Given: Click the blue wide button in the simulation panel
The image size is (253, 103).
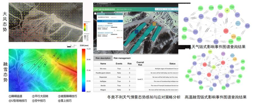Looking at the screenshot, I should coord(110,21).
